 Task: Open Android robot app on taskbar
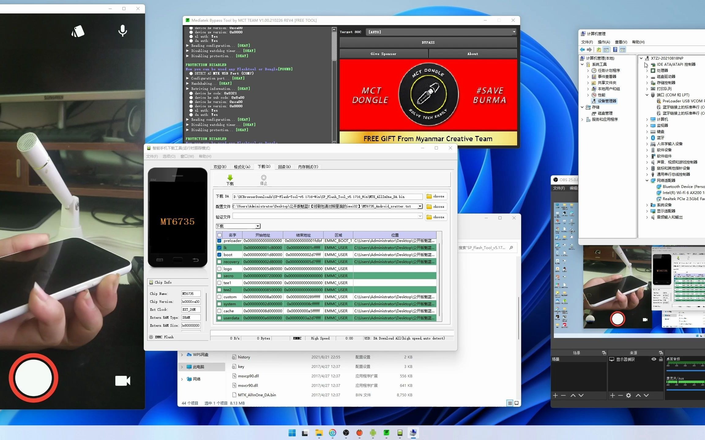point(373,433)
